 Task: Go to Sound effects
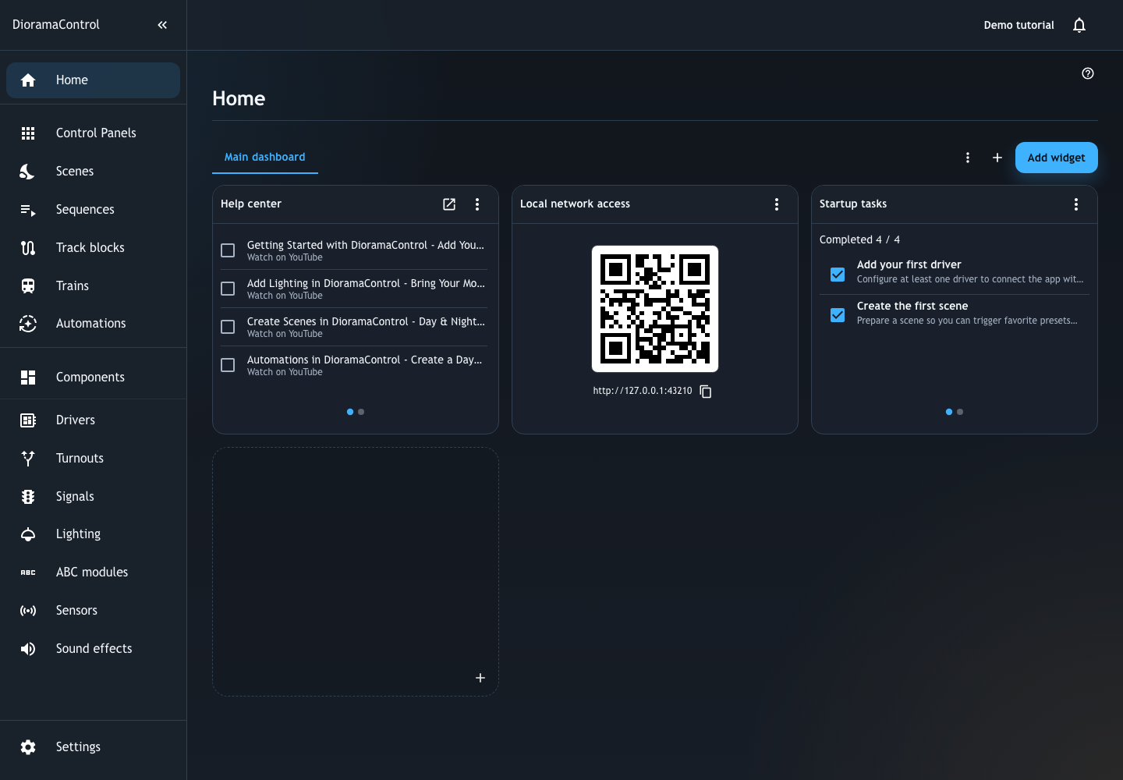click(x=94, y=649)
